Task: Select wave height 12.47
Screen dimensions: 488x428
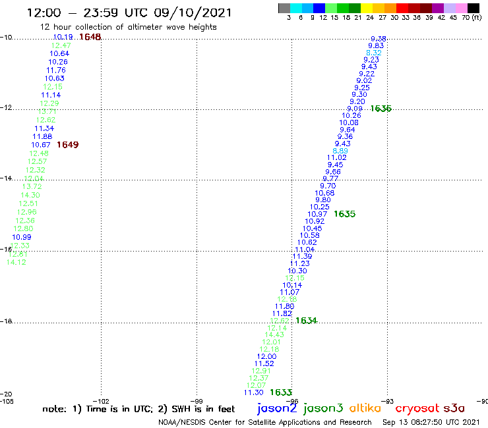Action: (x=61, y=45)
